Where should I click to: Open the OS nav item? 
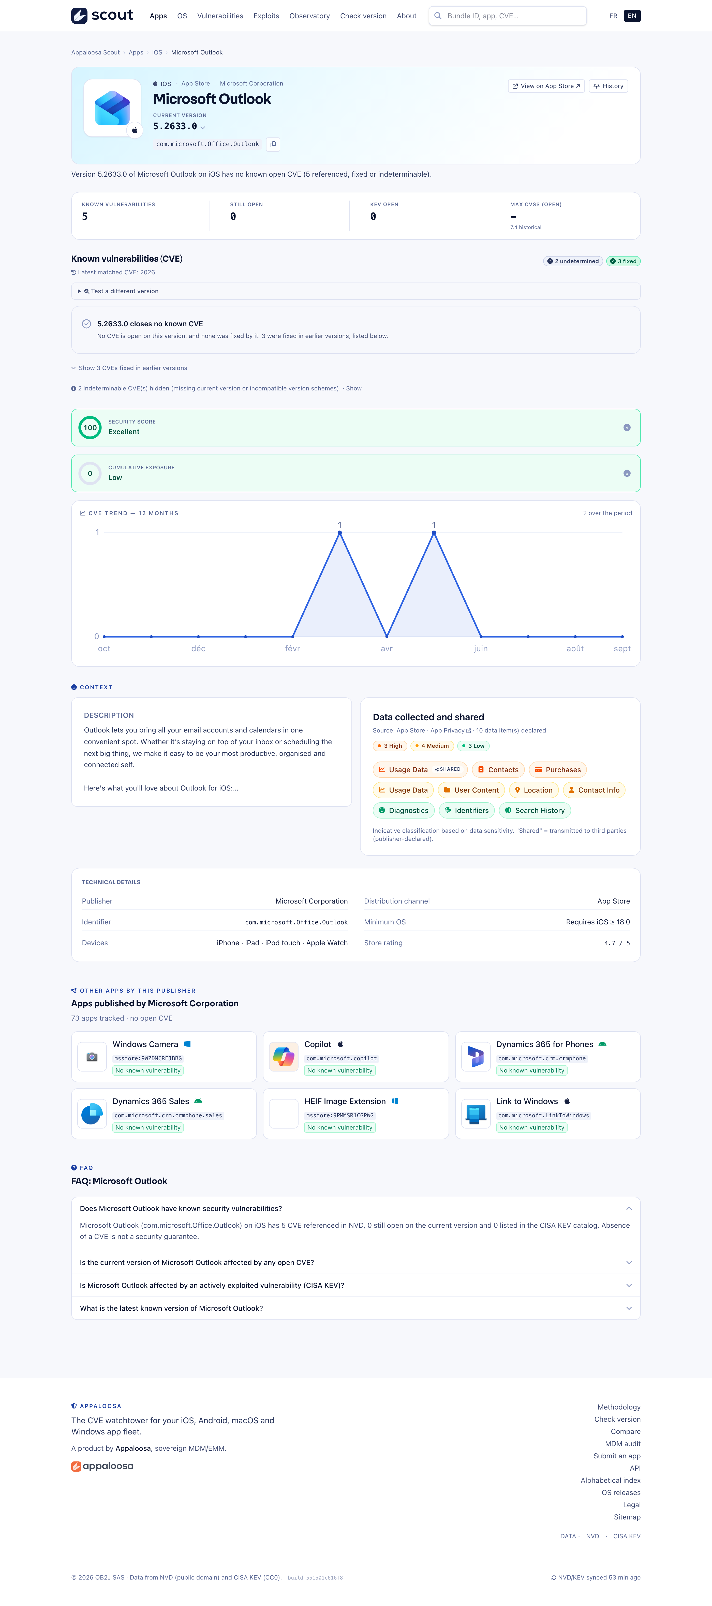182,16
